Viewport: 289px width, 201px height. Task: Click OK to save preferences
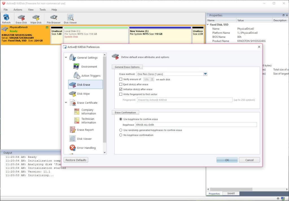click(227, 160)
